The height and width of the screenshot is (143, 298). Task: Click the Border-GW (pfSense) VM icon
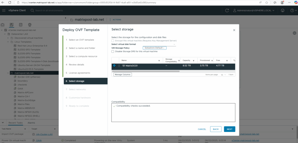[x=15, y=77]
